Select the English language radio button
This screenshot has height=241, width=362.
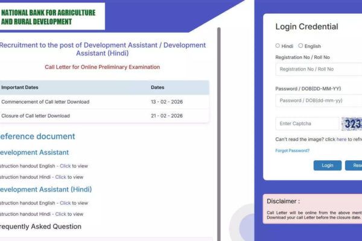300,46
